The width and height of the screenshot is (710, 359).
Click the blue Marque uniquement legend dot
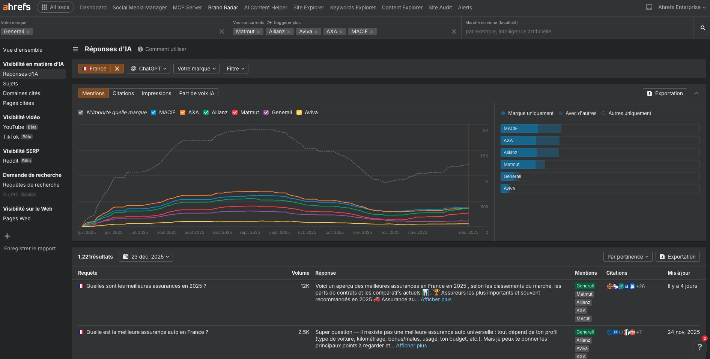tap(503, 113)
